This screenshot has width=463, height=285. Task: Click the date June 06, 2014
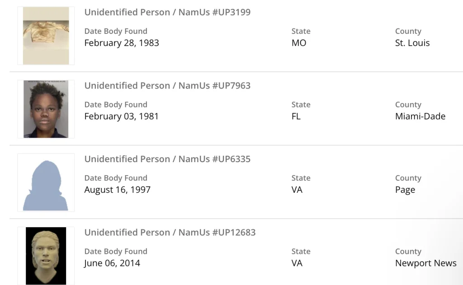112,263
